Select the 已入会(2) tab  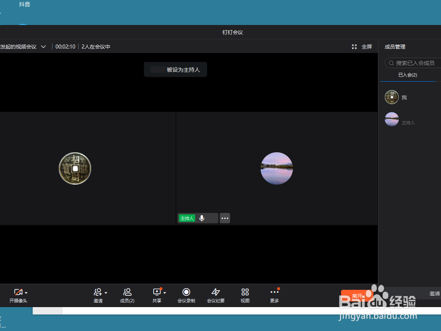[408, 75]
